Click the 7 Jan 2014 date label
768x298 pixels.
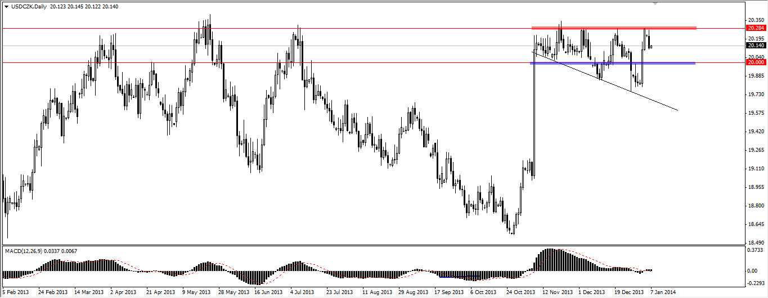coord(662,292)
